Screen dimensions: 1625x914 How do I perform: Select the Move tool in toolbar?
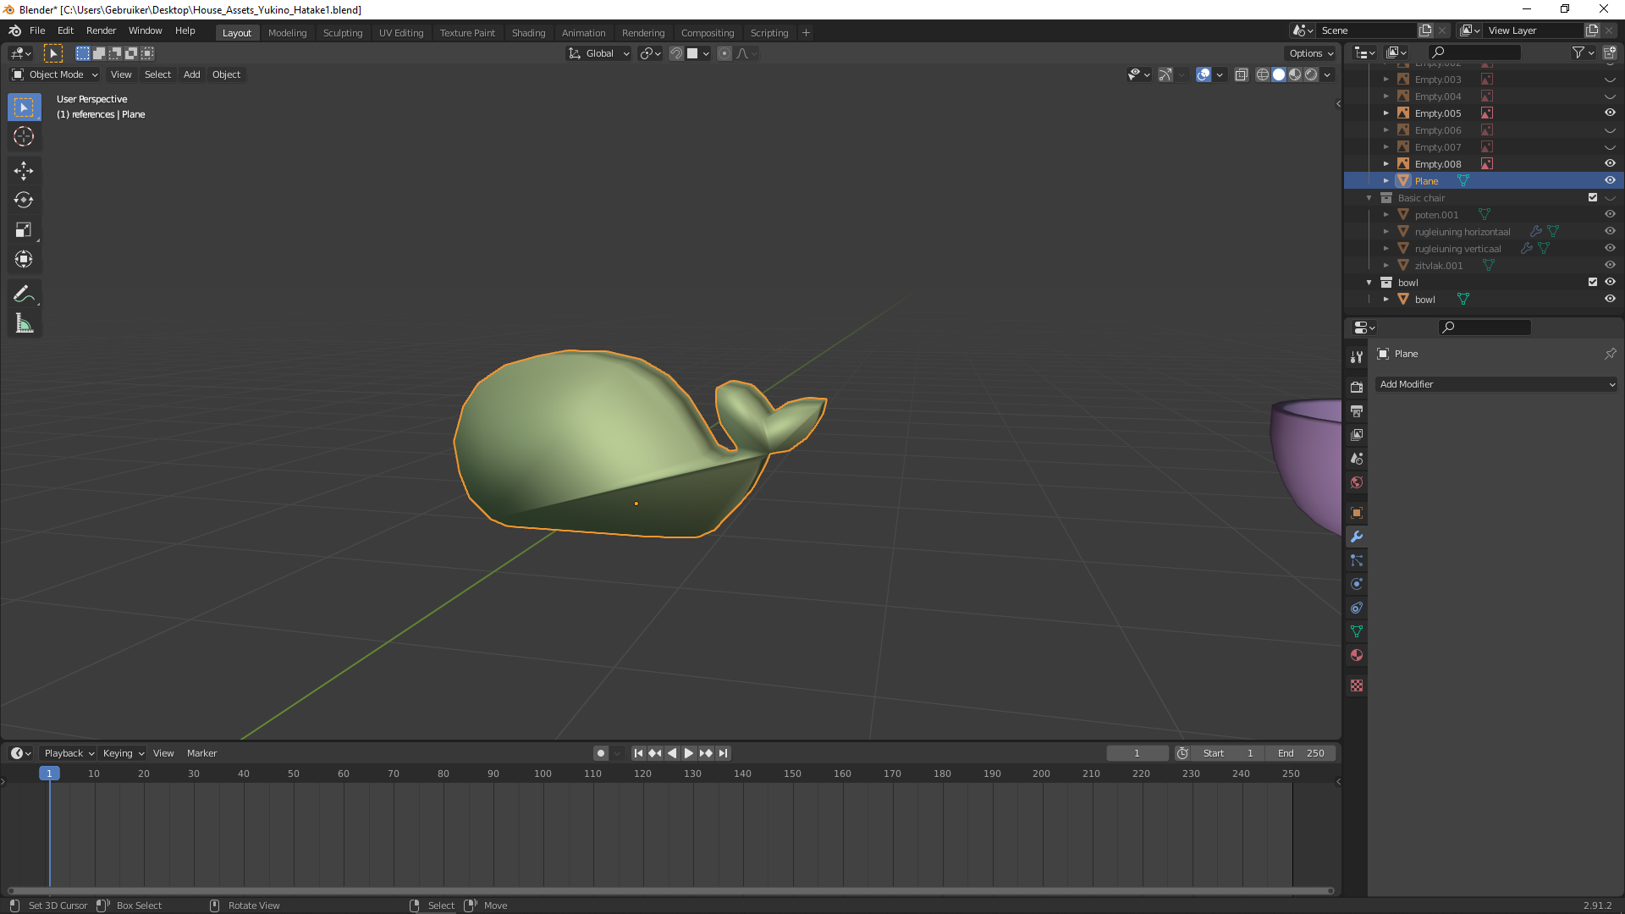(24, 171)
